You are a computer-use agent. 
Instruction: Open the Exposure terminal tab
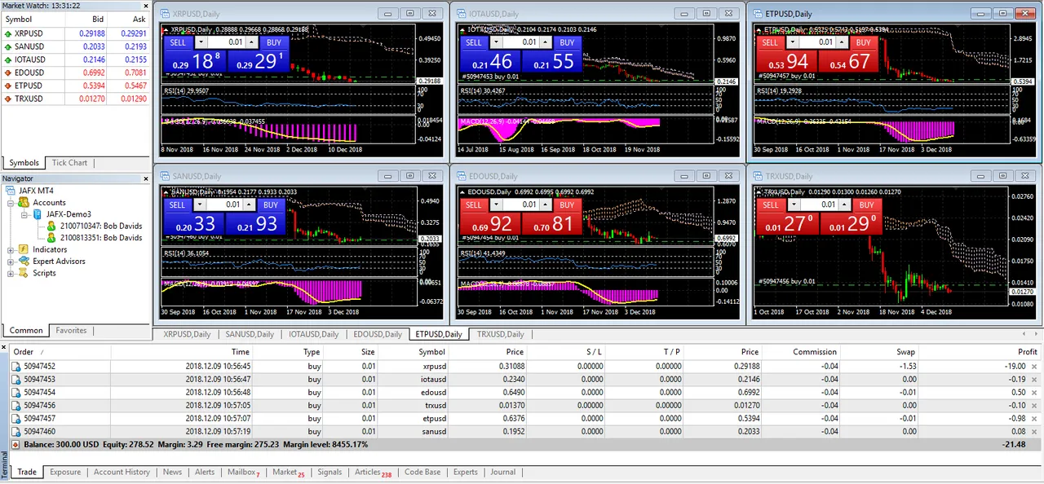pos(65,472)
